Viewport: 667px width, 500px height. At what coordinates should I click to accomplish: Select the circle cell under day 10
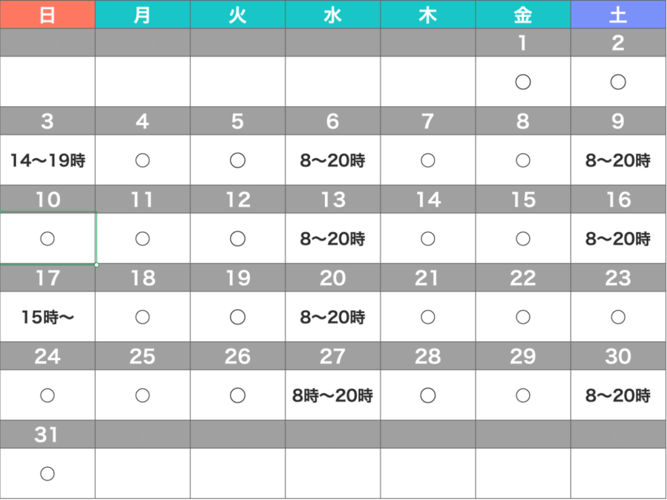coord(48,238)
